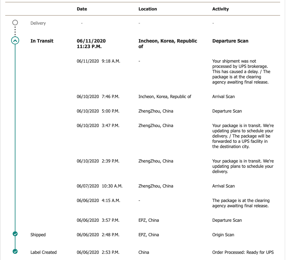This screenshot has height=260, width=286.
Task: Click Order Processed: Ready for UPS
Action: (243, 252)
